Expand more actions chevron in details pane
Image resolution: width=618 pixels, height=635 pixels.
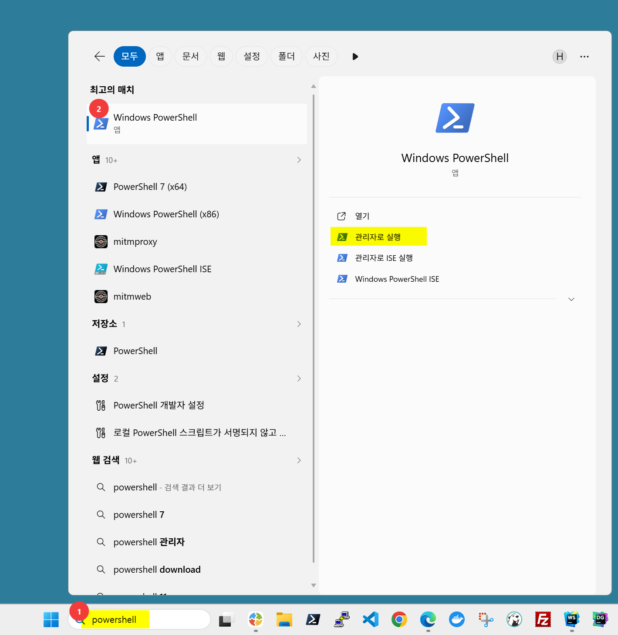[571, 299]
